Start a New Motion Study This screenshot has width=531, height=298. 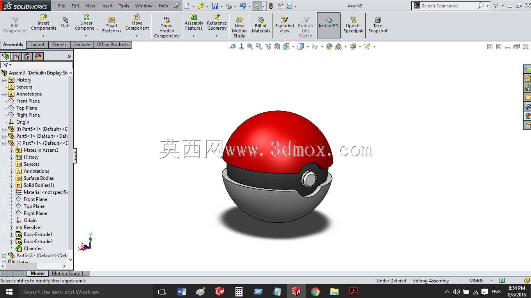tap(239, 27)
